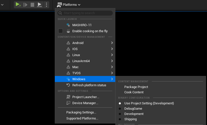207x125 pixels.
Task: Click the refresh circular arrow icon
Action: [x=68, y=85]
